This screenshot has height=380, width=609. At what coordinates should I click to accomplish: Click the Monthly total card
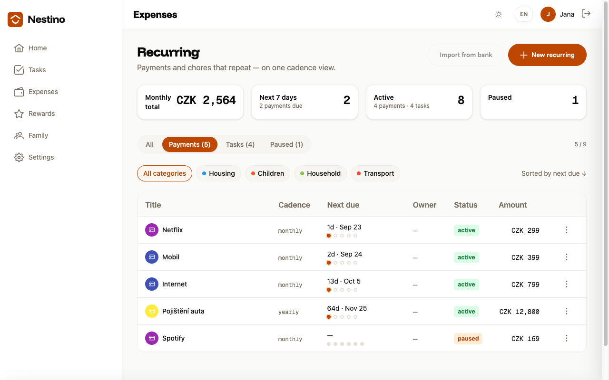pos(190,102)
